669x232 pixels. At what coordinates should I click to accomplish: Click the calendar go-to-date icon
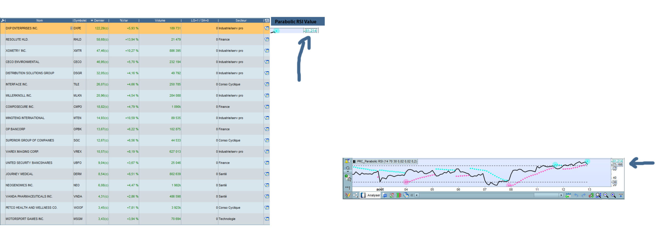tap(568, 195)
